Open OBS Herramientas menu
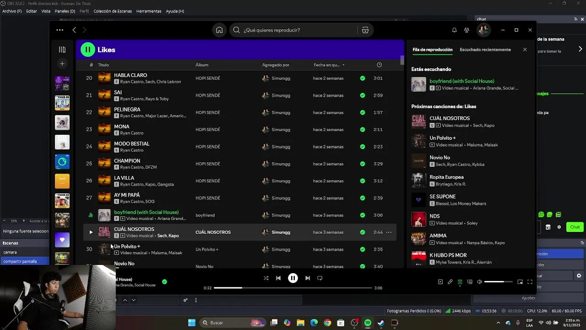 (149, 11)
